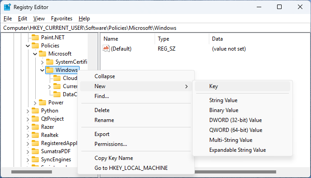Choose Collapse in the context menu
Screen dimensions: 311x178
(136, 76)
